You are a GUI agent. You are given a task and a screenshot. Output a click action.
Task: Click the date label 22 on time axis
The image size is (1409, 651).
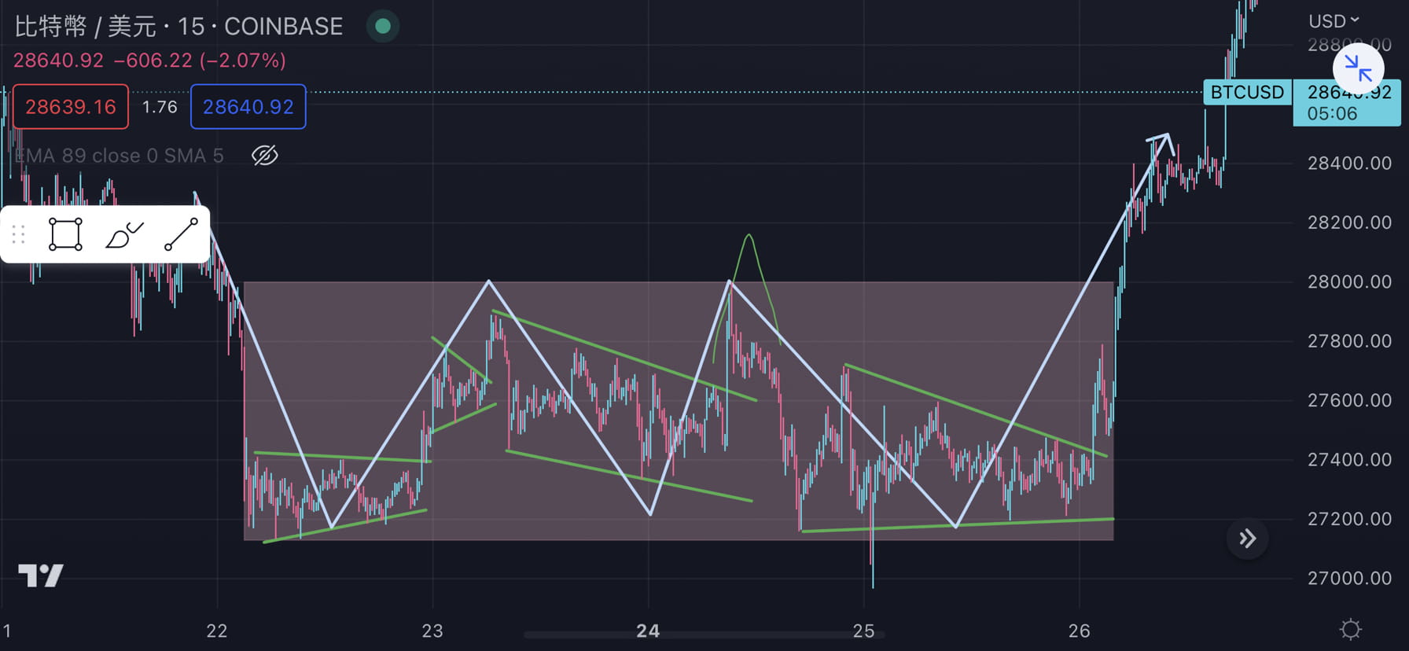tap(217, 631)
